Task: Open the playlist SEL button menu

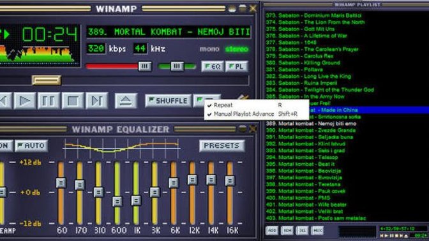Action: (303, 231)
